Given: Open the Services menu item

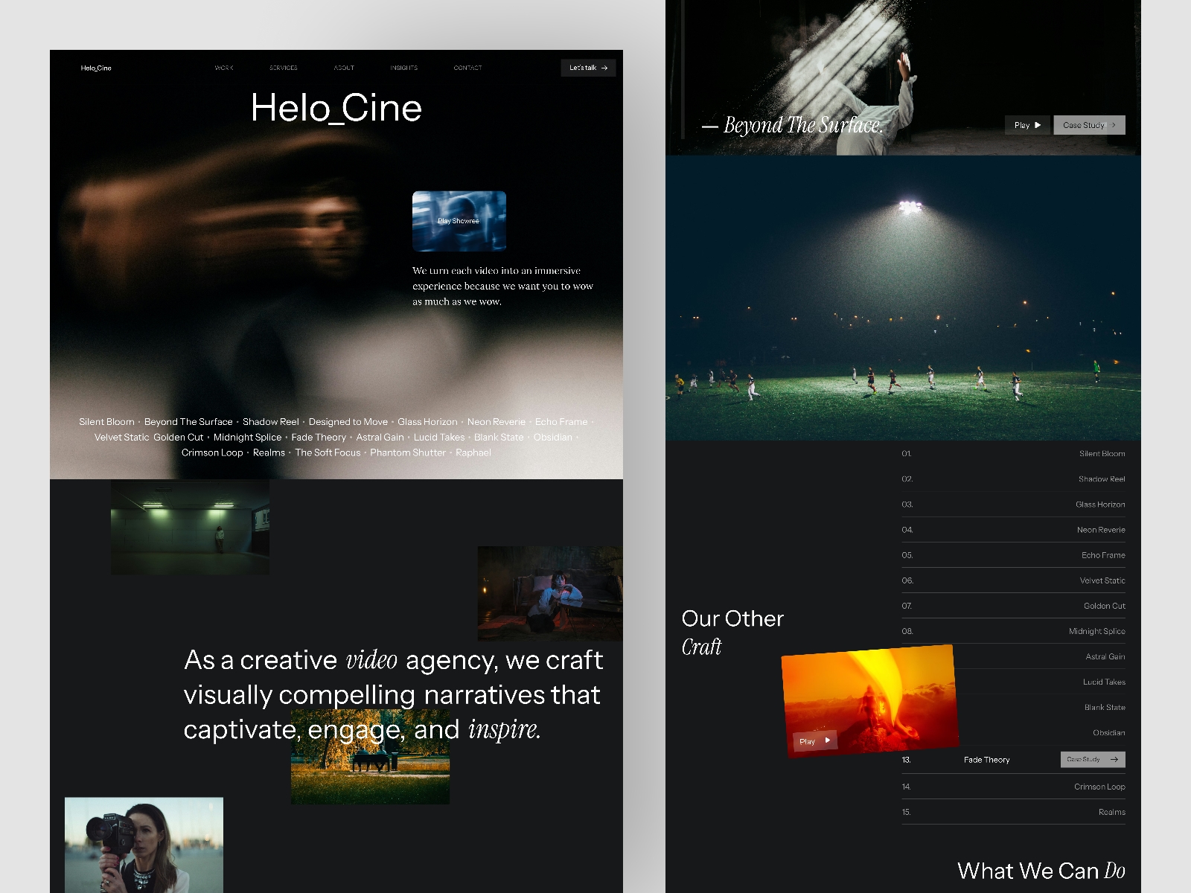Looking at the screenshot, I should (x=283, y=68).
